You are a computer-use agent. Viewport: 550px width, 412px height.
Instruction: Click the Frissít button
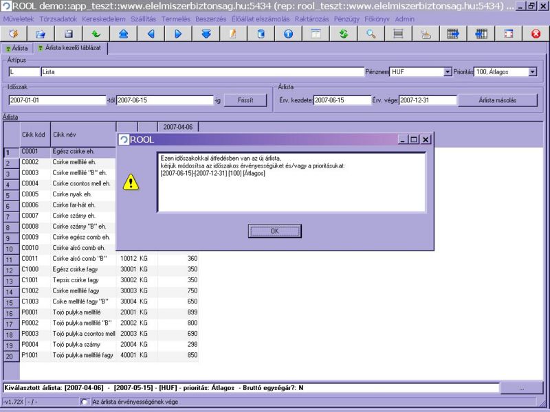pyautogui.click(x=245, y=100)
